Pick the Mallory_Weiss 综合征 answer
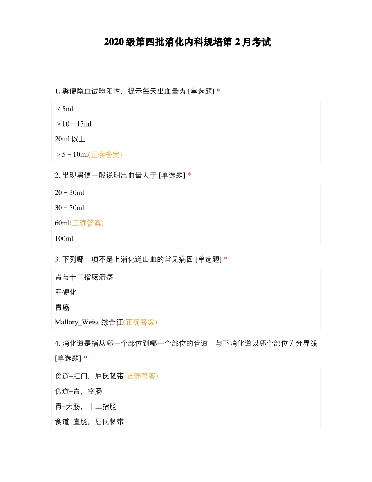The image size is (372, 482). tap(89, 323)
